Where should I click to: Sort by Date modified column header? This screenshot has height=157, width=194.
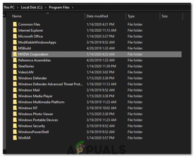(x=97, y=16)
